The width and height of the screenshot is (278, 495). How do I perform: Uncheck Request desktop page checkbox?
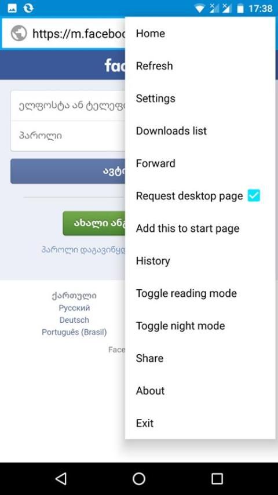254,195
